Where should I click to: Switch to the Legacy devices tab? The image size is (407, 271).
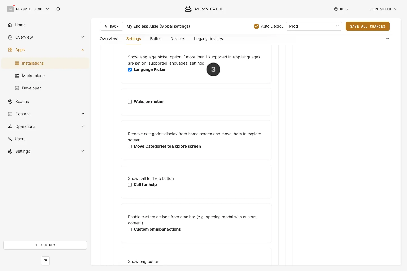tap(209, 39)
